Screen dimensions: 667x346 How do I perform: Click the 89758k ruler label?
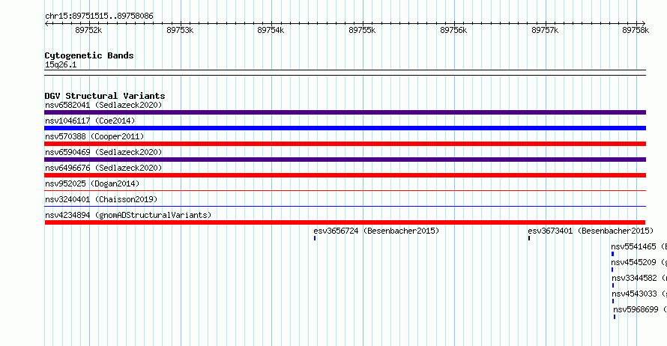[x=636, y=30]
